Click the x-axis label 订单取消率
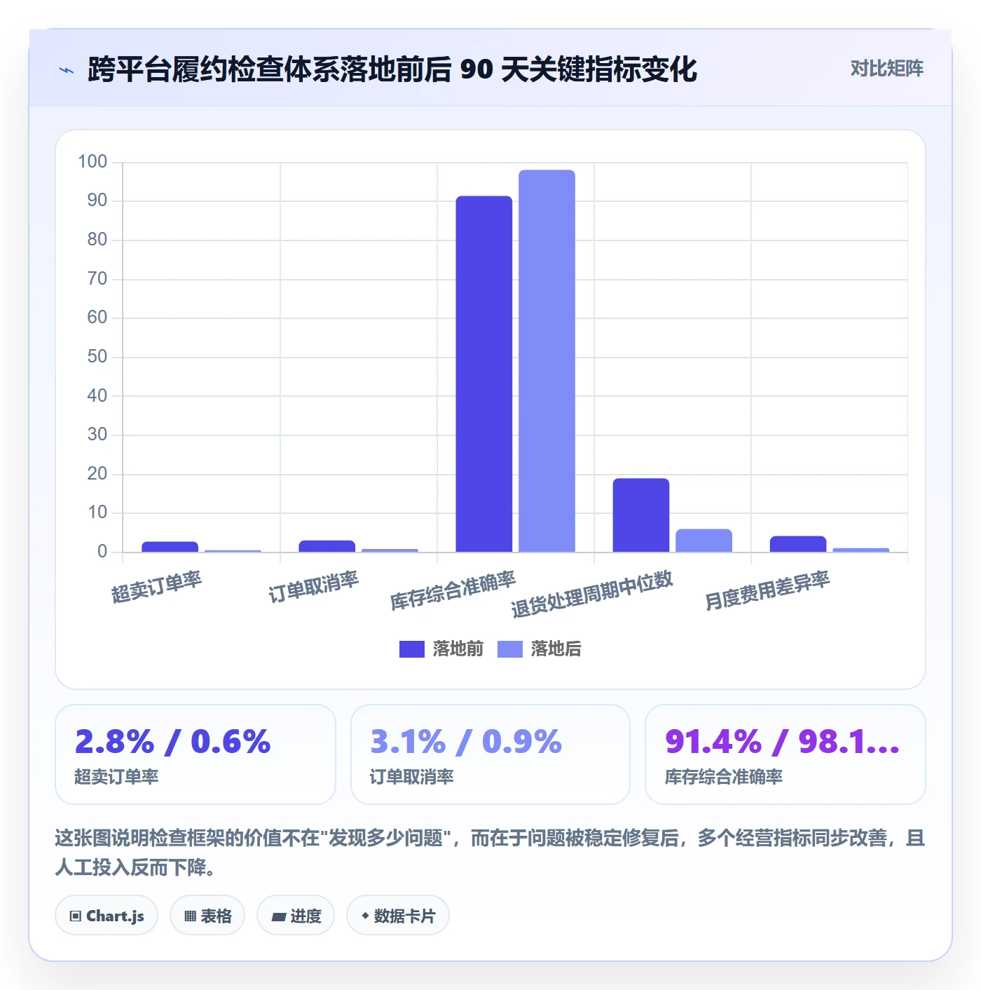Image resolution: width=981 pixels, height=990 pixels. tap(314, 588)
